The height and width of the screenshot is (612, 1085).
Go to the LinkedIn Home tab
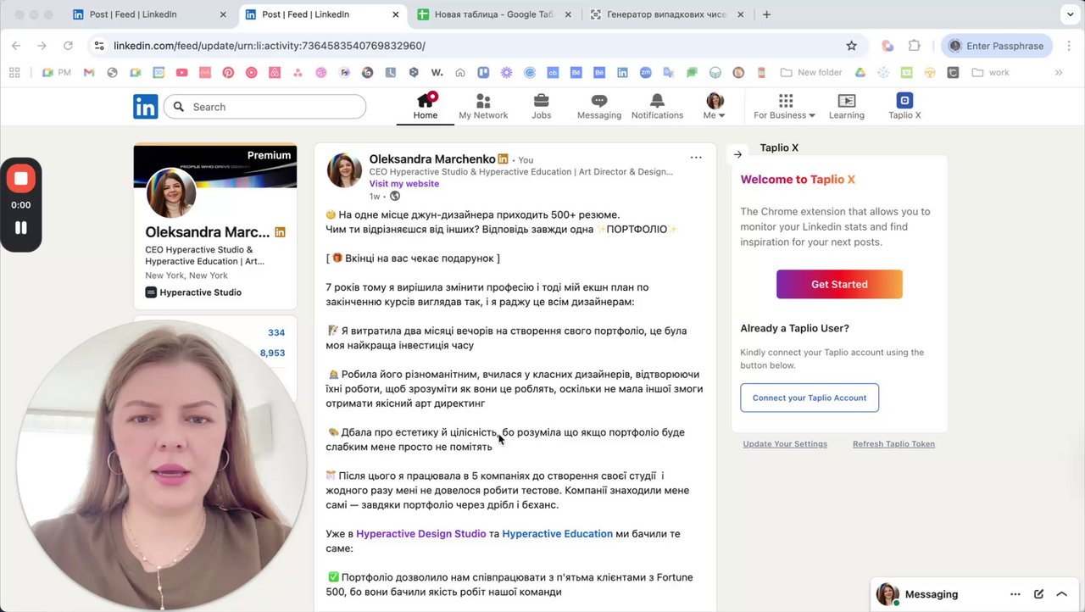(426, 107)
